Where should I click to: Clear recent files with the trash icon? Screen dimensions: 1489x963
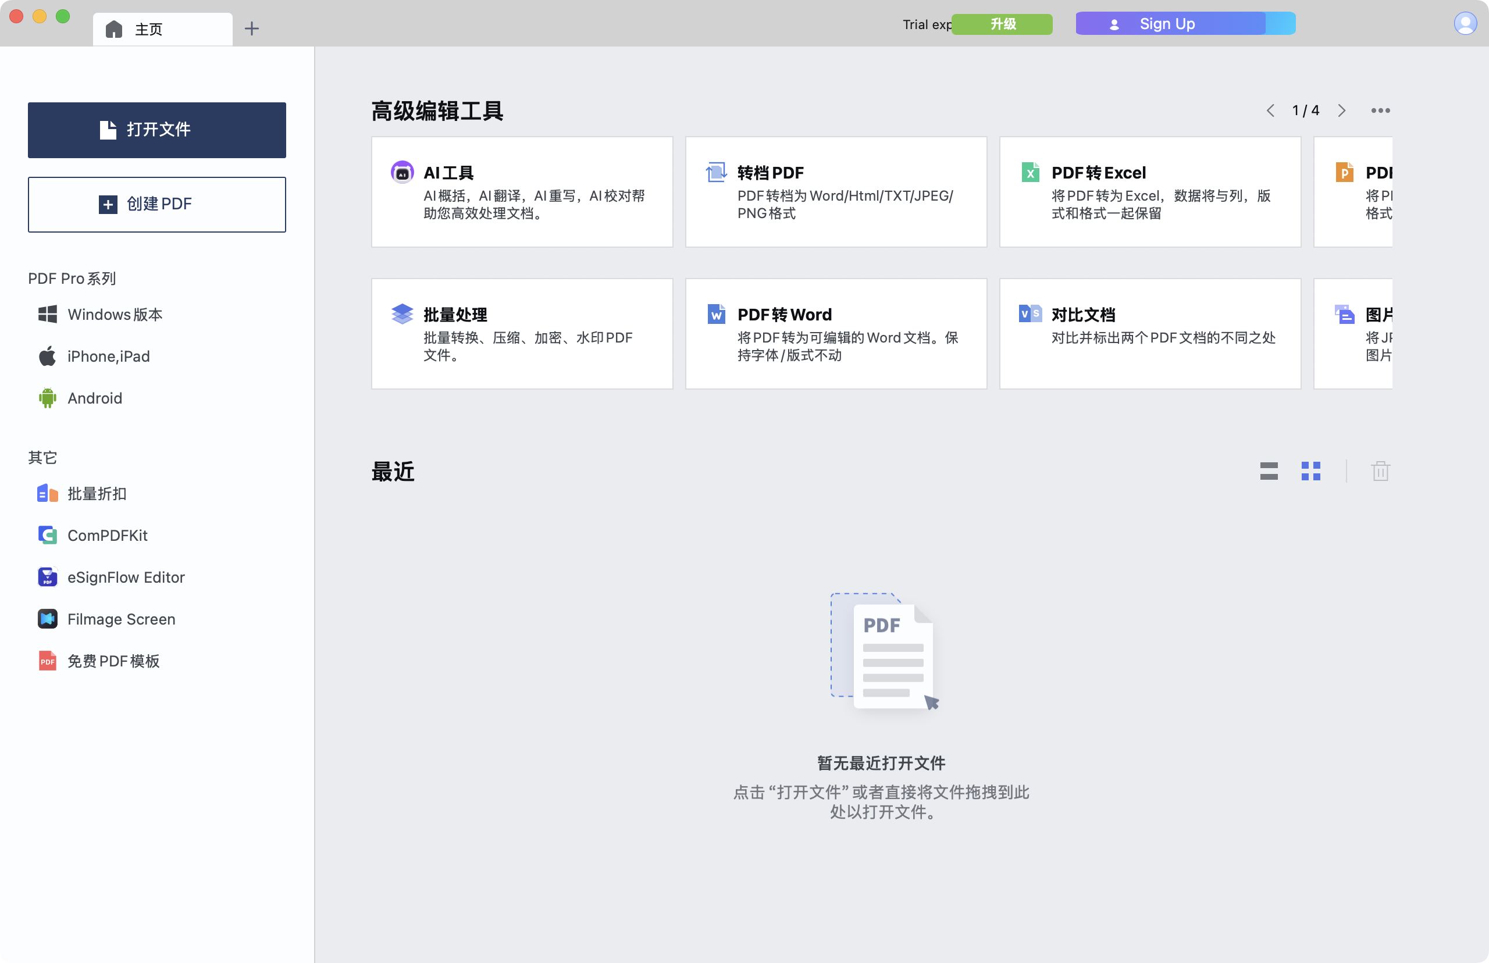[x=1381, y=472]
